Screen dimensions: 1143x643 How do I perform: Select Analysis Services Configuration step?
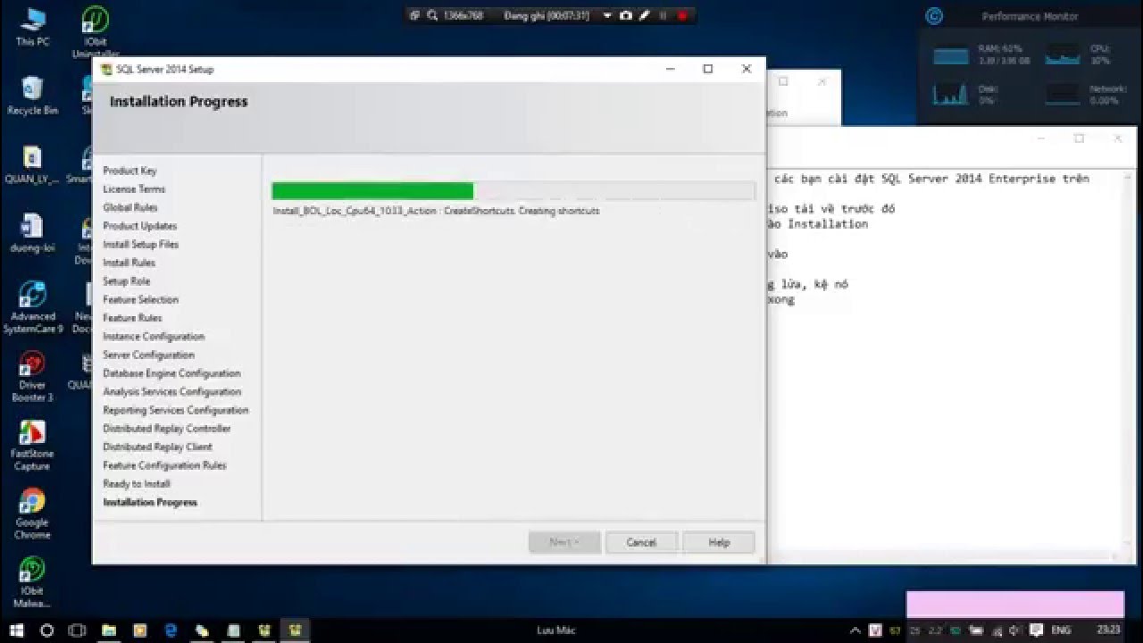pos(172,392)
